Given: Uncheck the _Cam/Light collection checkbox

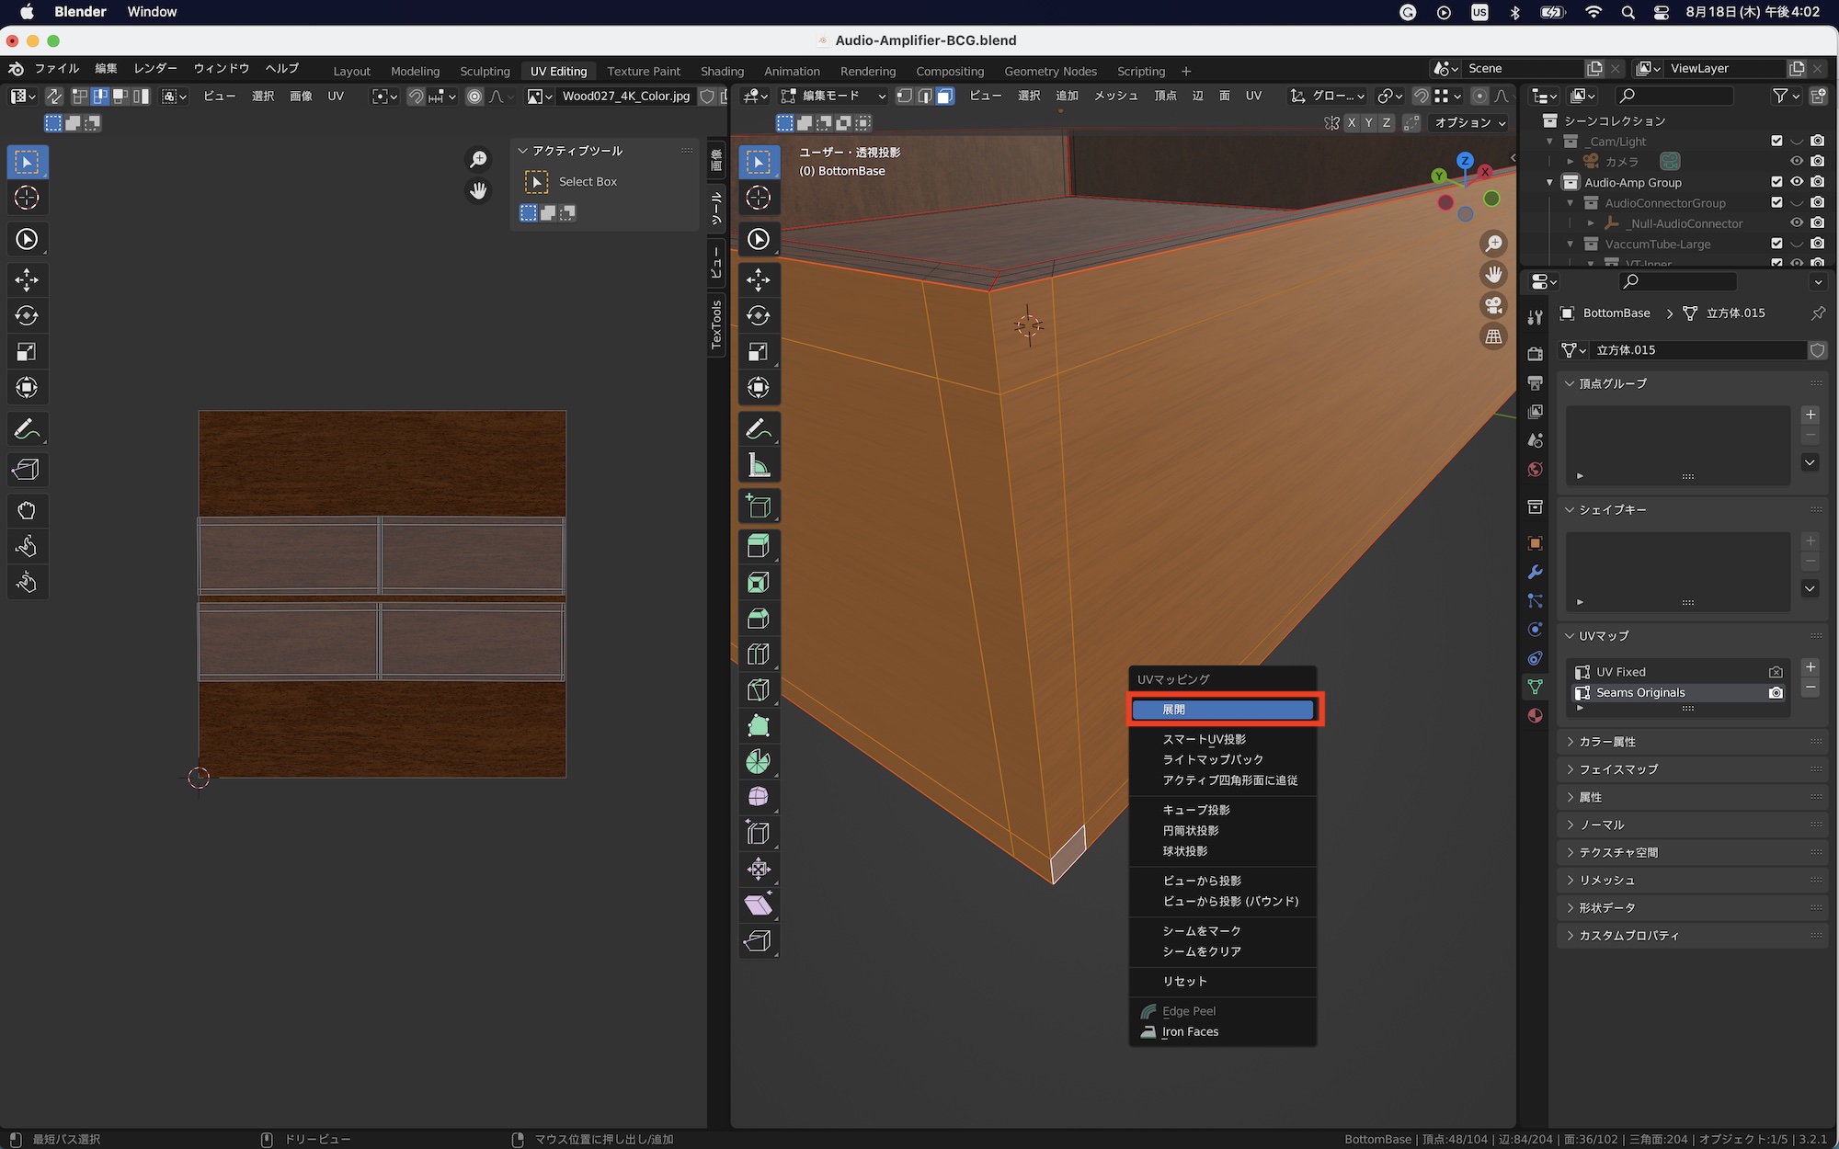Looking at the screenshot, I should click(1776, 141).
